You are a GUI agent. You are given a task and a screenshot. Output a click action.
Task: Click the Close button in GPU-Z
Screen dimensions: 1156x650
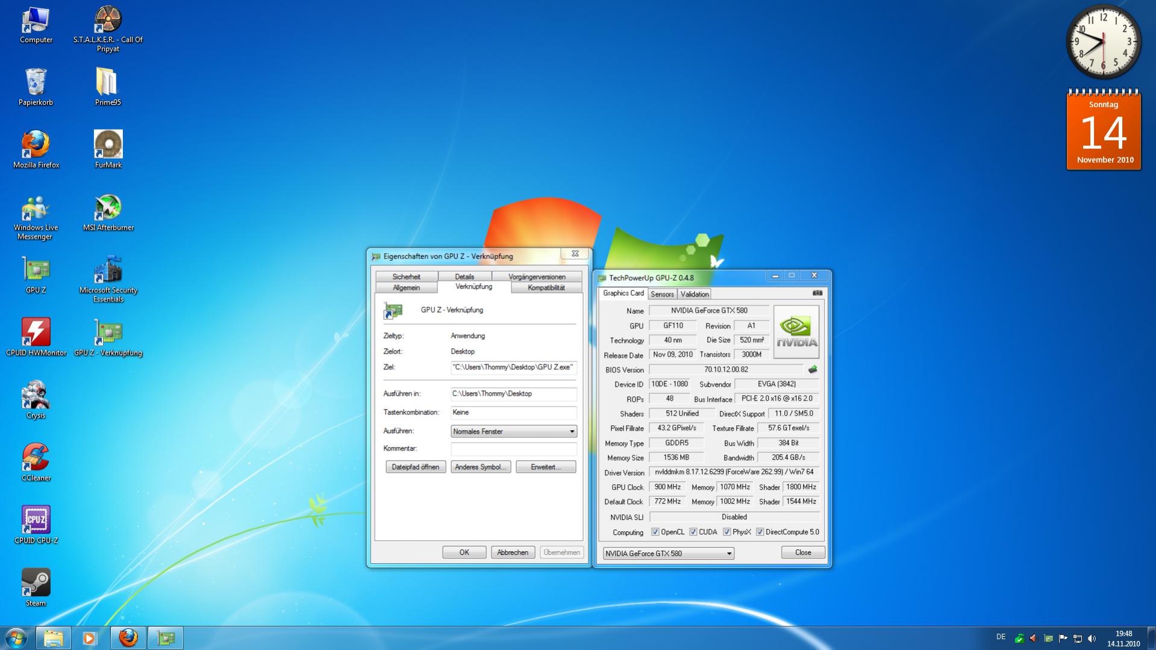click(803, 552)
